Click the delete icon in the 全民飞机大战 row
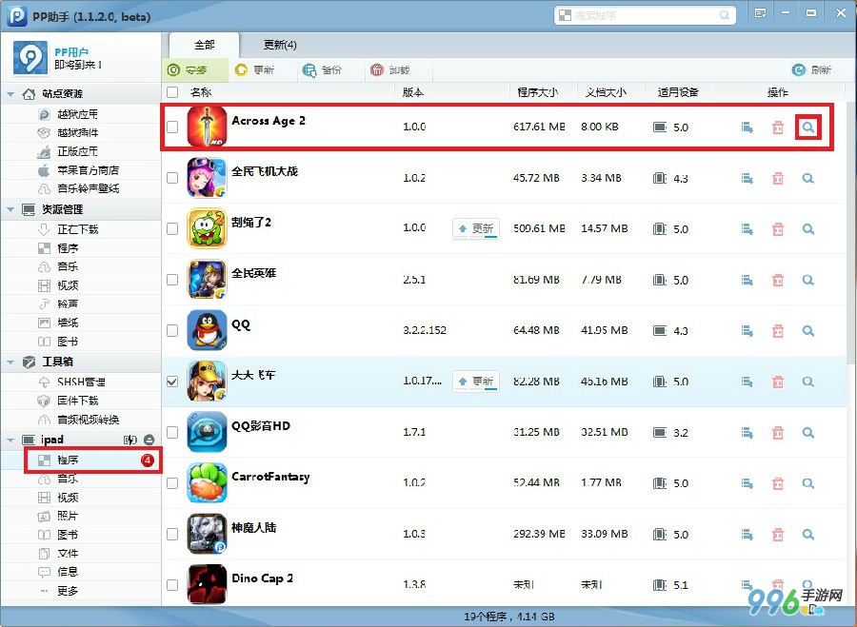Image resolution: width=857 pixels, height=627 pixels. [778, 179]
